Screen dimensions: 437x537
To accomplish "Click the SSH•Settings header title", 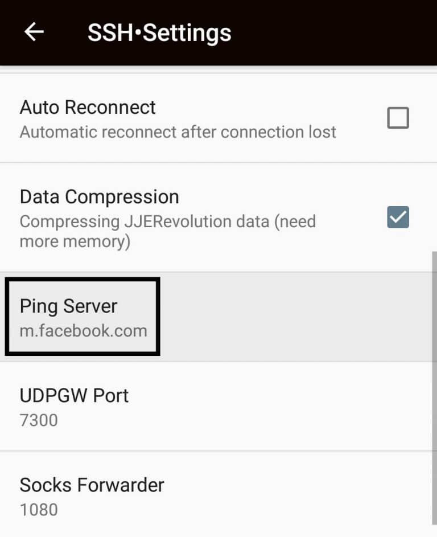I will 159,34.
